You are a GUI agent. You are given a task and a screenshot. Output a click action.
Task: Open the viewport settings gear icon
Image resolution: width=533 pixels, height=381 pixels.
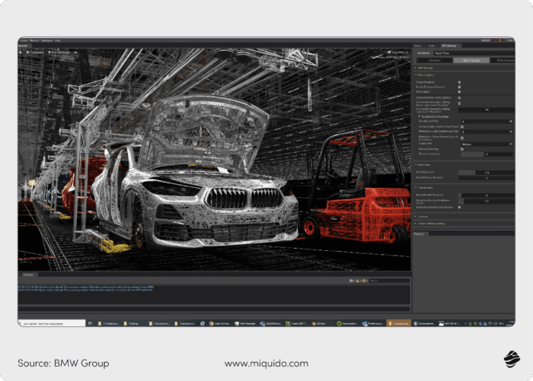(x=21, y=52)
